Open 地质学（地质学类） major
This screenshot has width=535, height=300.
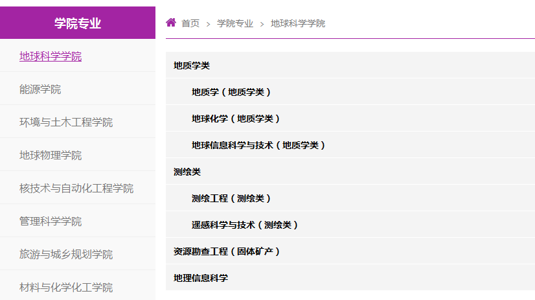[231, 92]
